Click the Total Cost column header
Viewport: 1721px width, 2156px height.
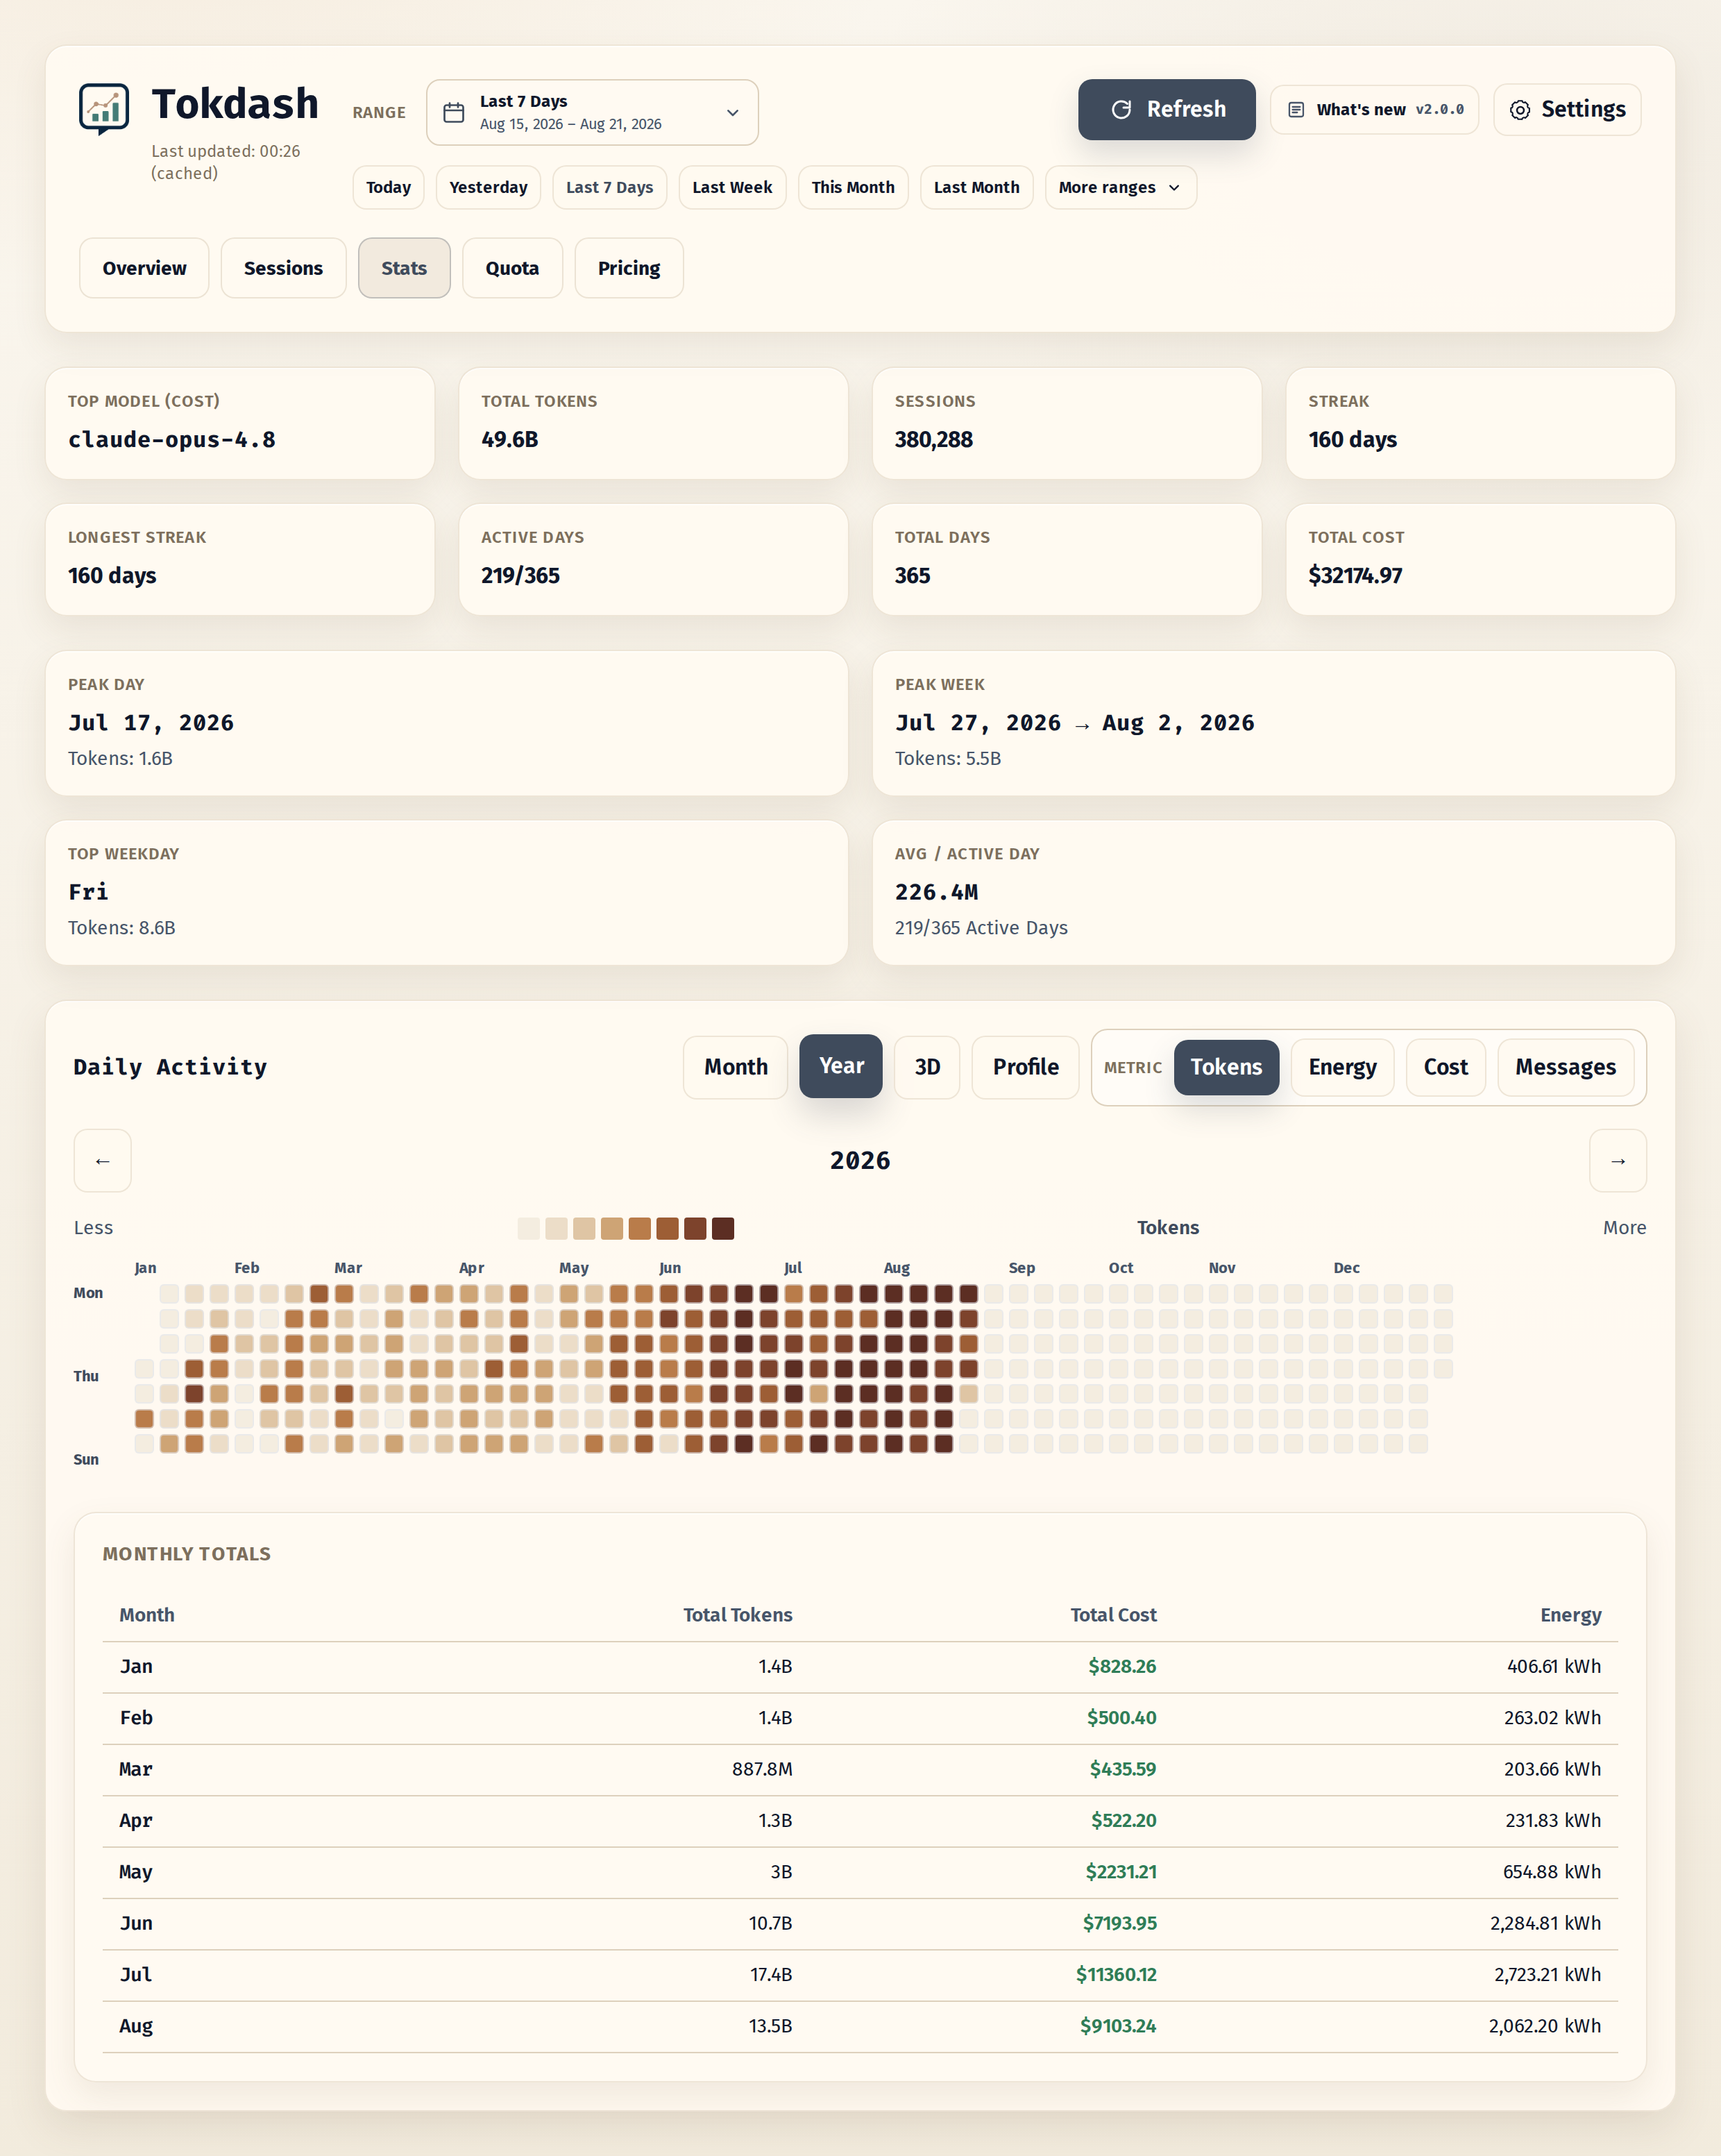pos(1113,1615)
